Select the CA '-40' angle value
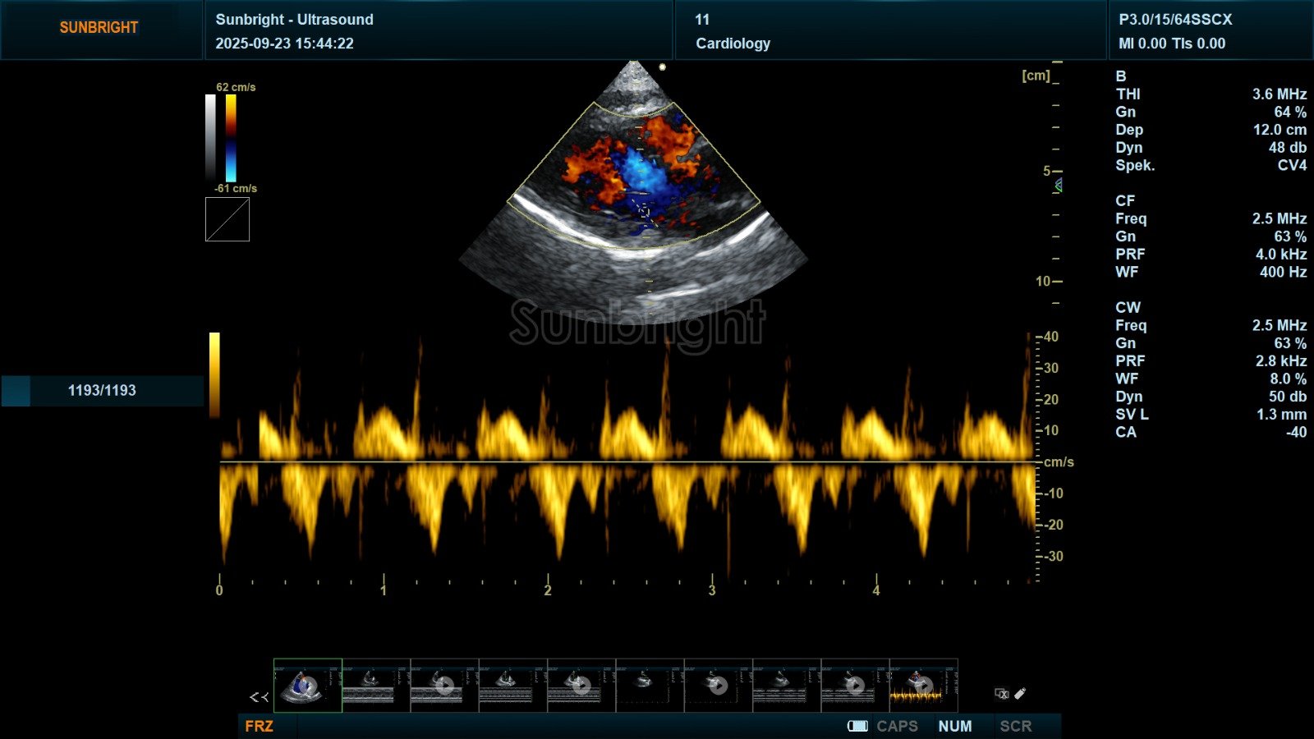The height and width of the screenshot is (739, 1314). point(1296,432)
